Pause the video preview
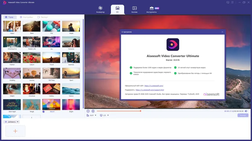The height and width of the screenshot is (141, 252). click(88, 111)
